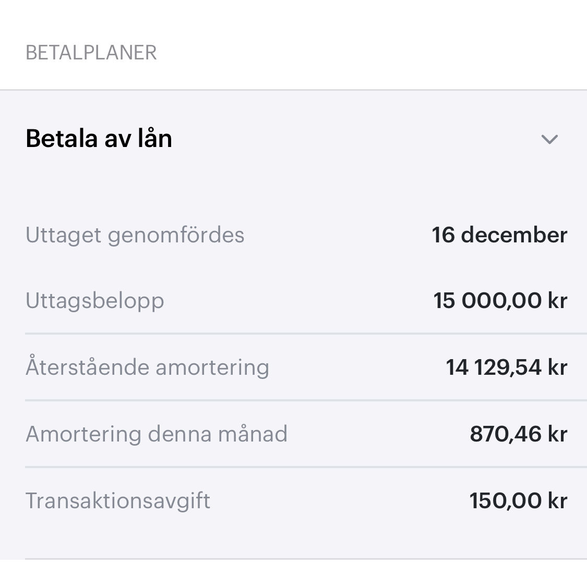Click the Återstående amortering label
The width and height of the screenshot is (587, 564).
[147, 367]
